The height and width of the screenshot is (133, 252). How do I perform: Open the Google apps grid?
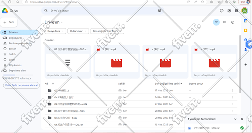[236, 11]
